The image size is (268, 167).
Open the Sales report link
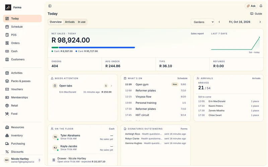pos(197,34)
